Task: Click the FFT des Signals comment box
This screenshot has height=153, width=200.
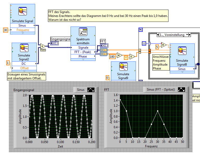Action: 108,16
